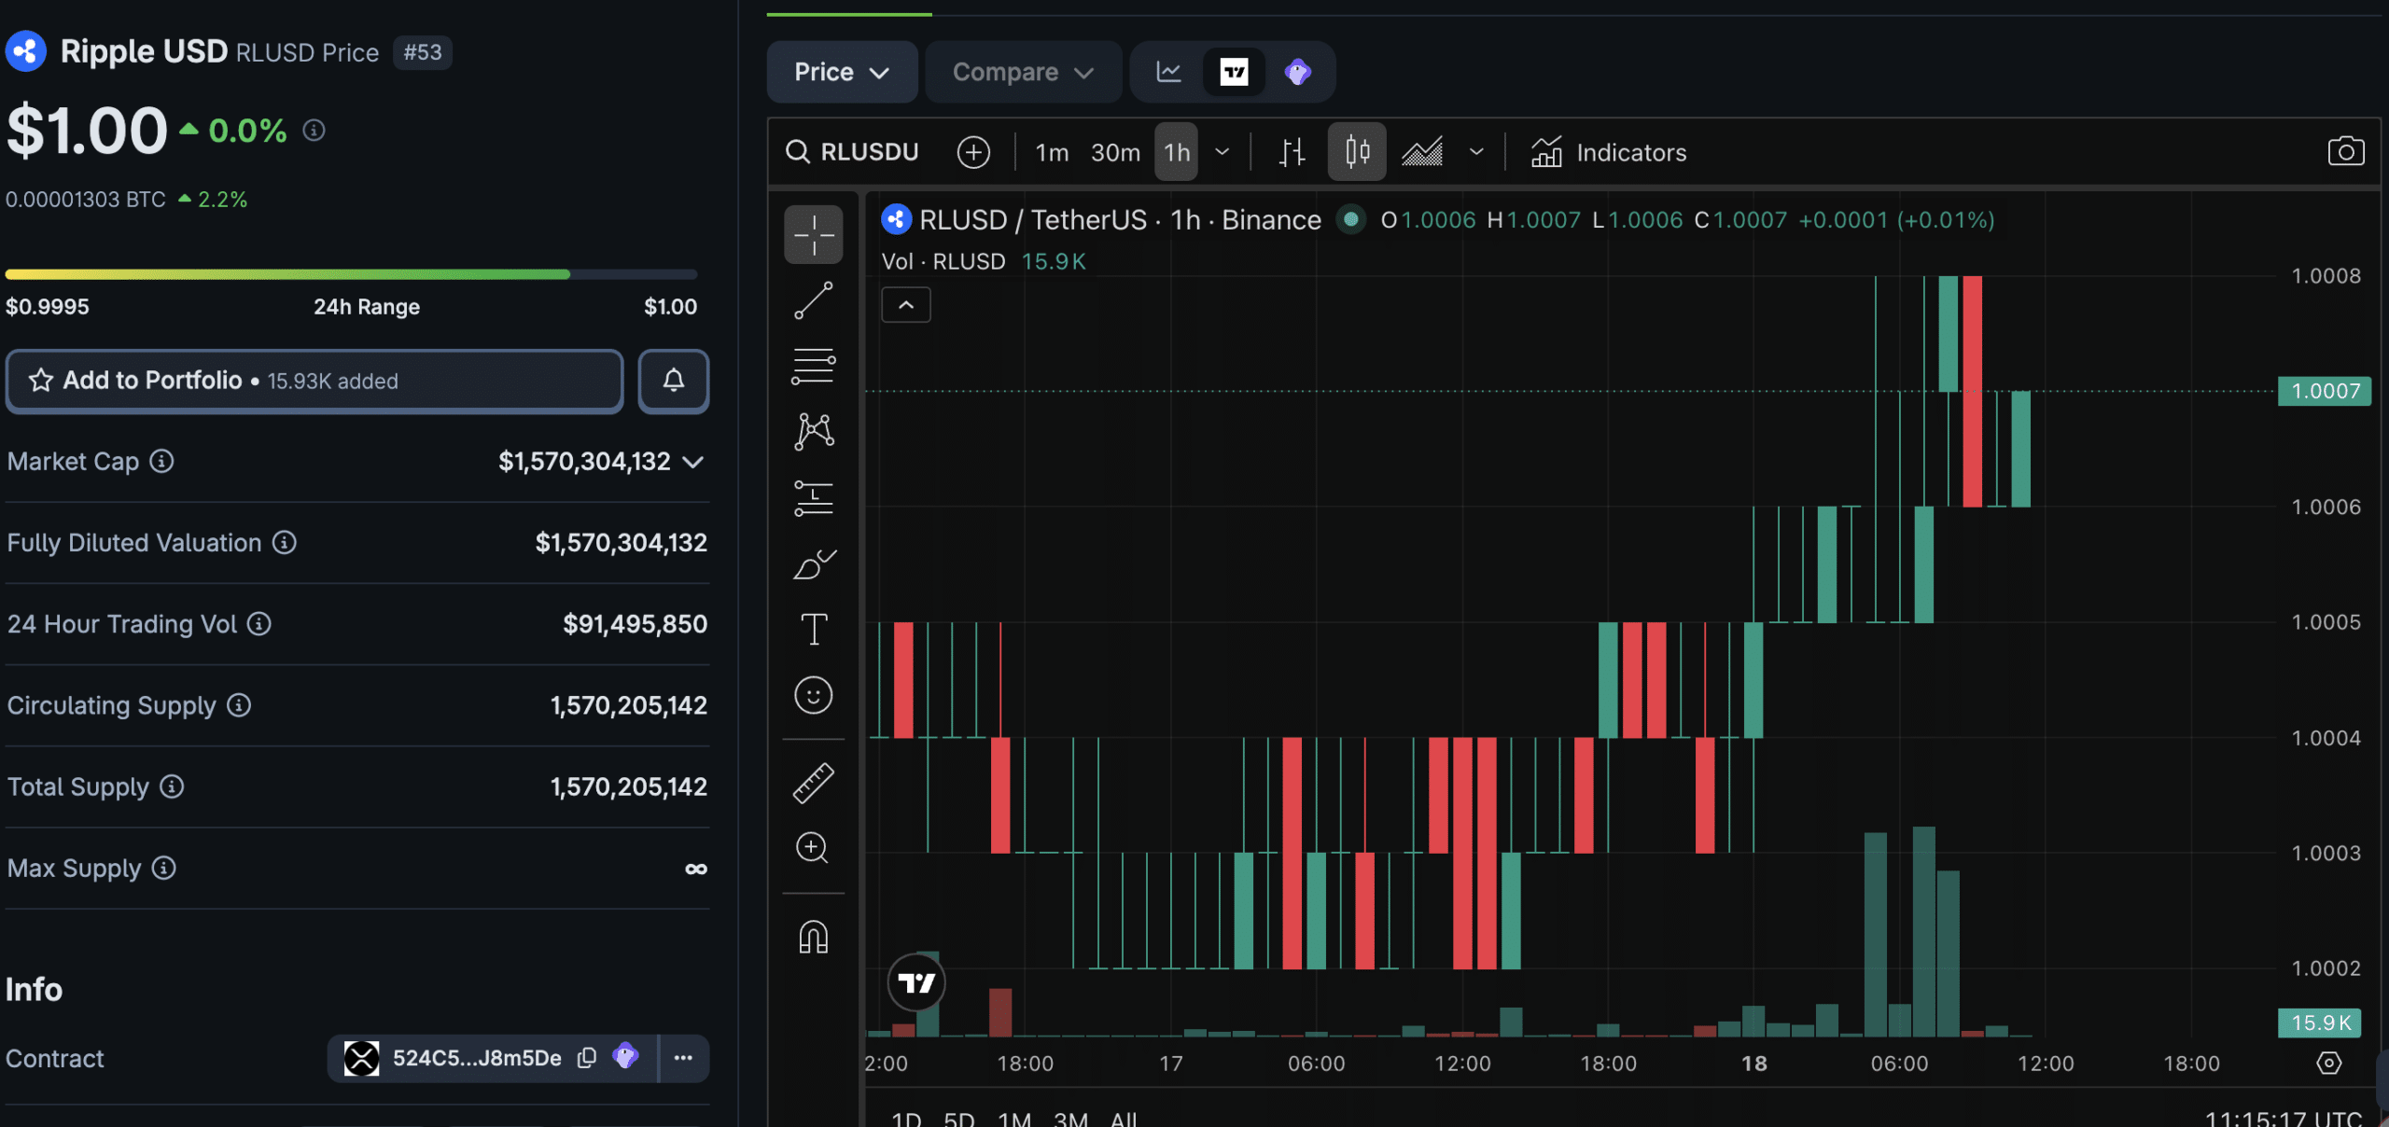Open the purple gem chart view
The image size is (2389, 1127).
point(1297,72)
